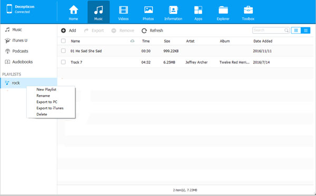Switch to the Music tab

coord(98,12)
